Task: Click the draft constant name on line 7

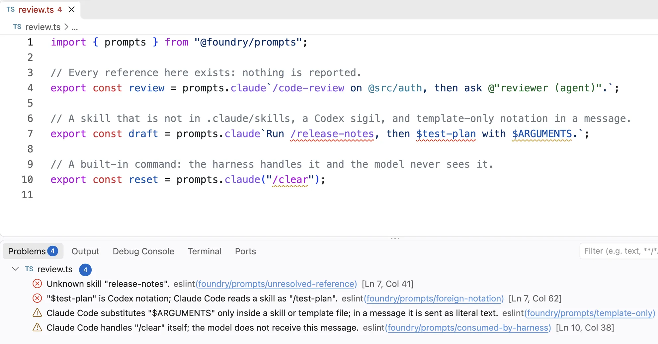Action: [x=143, y=134]
